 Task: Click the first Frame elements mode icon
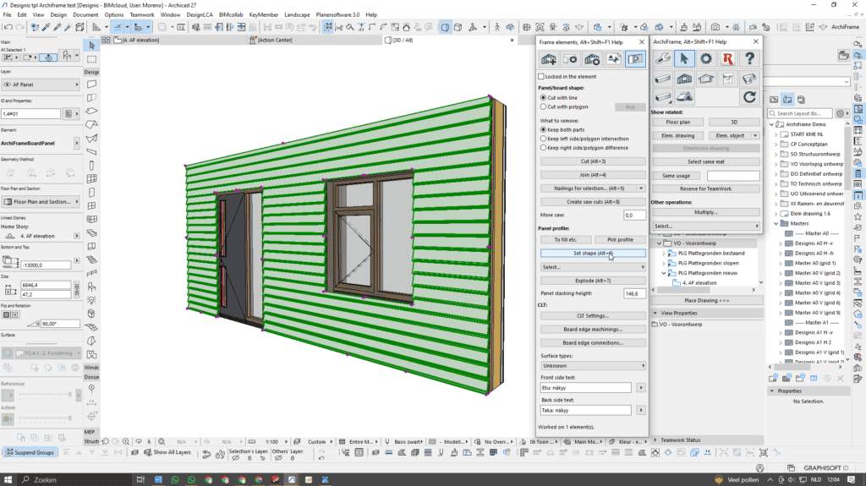(x=549, y=59)
